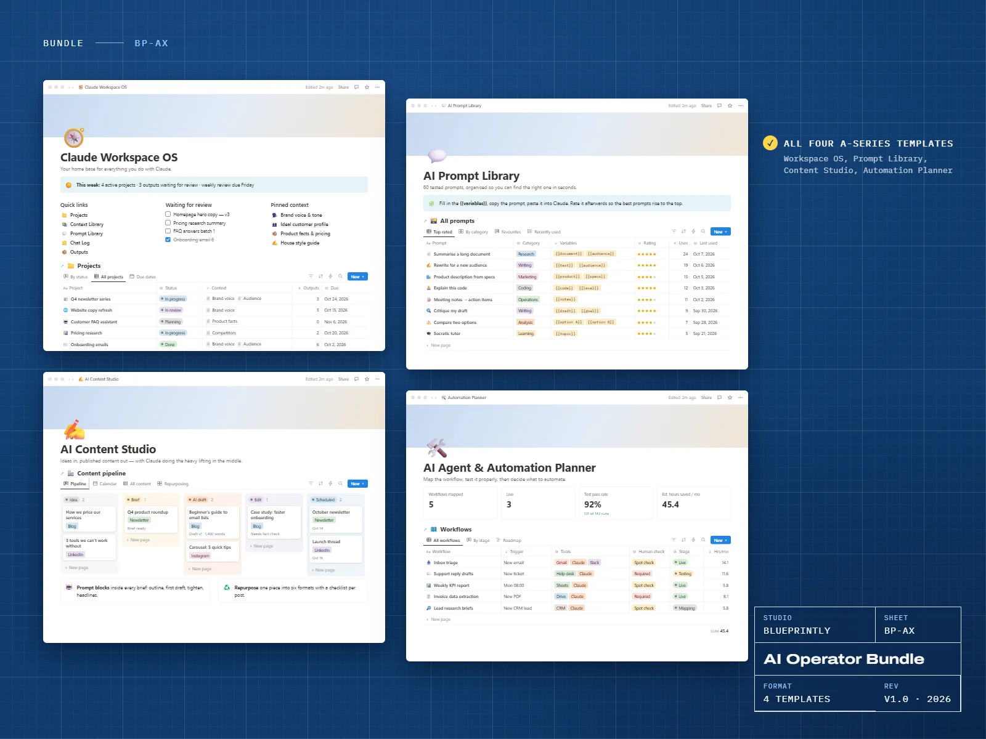Open the New dropdown in Workflows database
The image size is (986, 739).
tap(720, 540)
